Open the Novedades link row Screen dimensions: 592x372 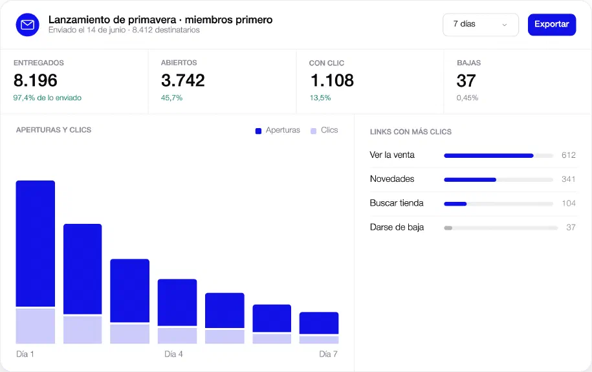point(473,179)
